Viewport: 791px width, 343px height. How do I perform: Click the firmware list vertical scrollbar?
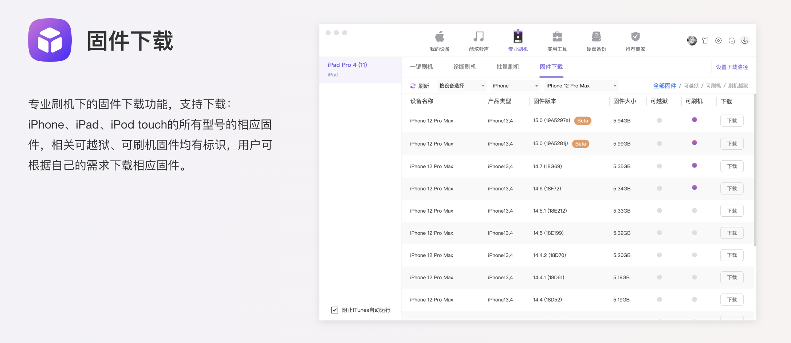pyautogui.click(x=755, y=170)
